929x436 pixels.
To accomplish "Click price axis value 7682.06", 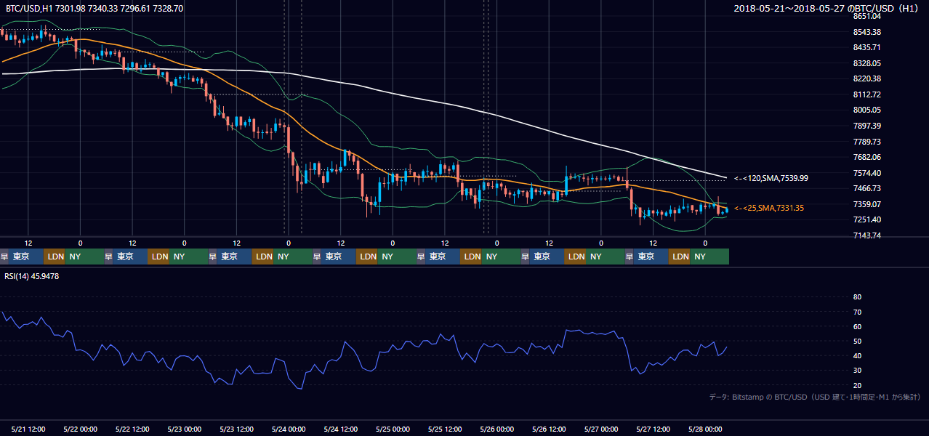I will (x=867, y=157).
